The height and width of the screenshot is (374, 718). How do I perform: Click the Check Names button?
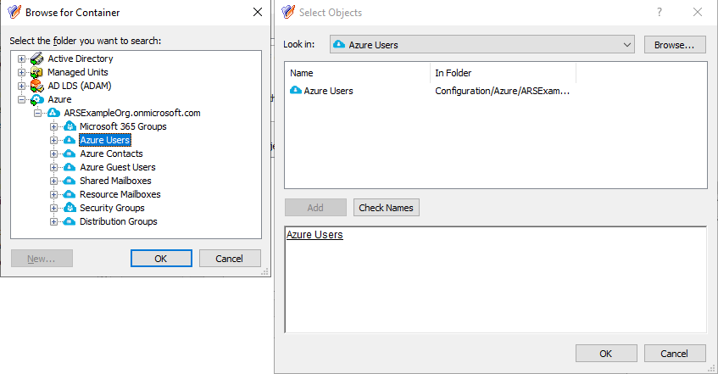tap(386, 208)
